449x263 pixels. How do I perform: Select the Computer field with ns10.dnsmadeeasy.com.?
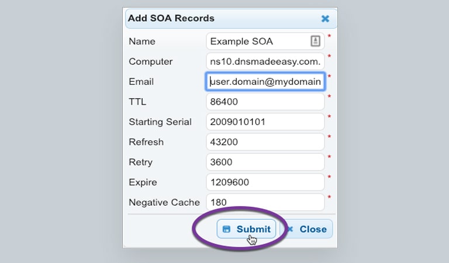tap(265, 61)
